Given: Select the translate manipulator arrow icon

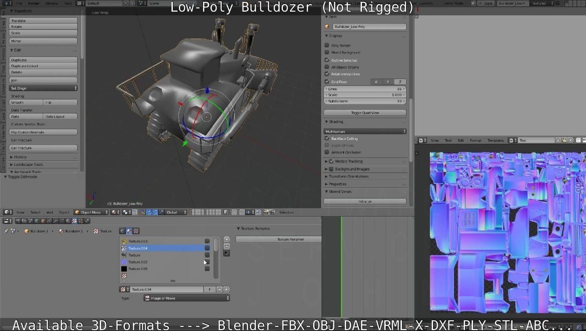Looking at the screenshot, I should click(149, 212).
